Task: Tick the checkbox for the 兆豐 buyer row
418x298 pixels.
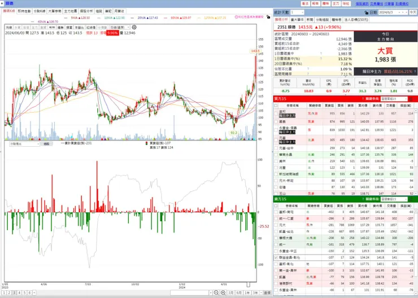Action: click(276, 168)
